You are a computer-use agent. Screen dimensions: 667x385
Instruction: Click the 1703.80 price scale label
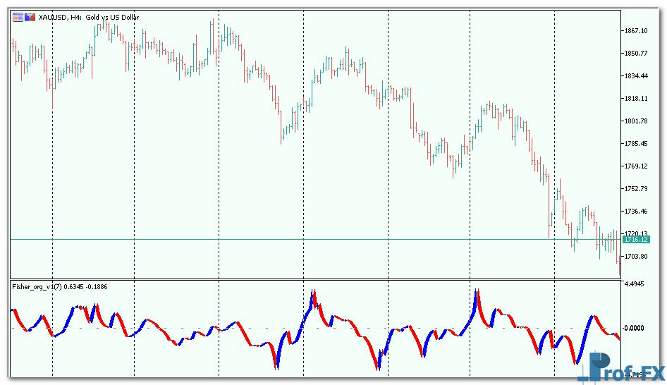click(636, 257)
